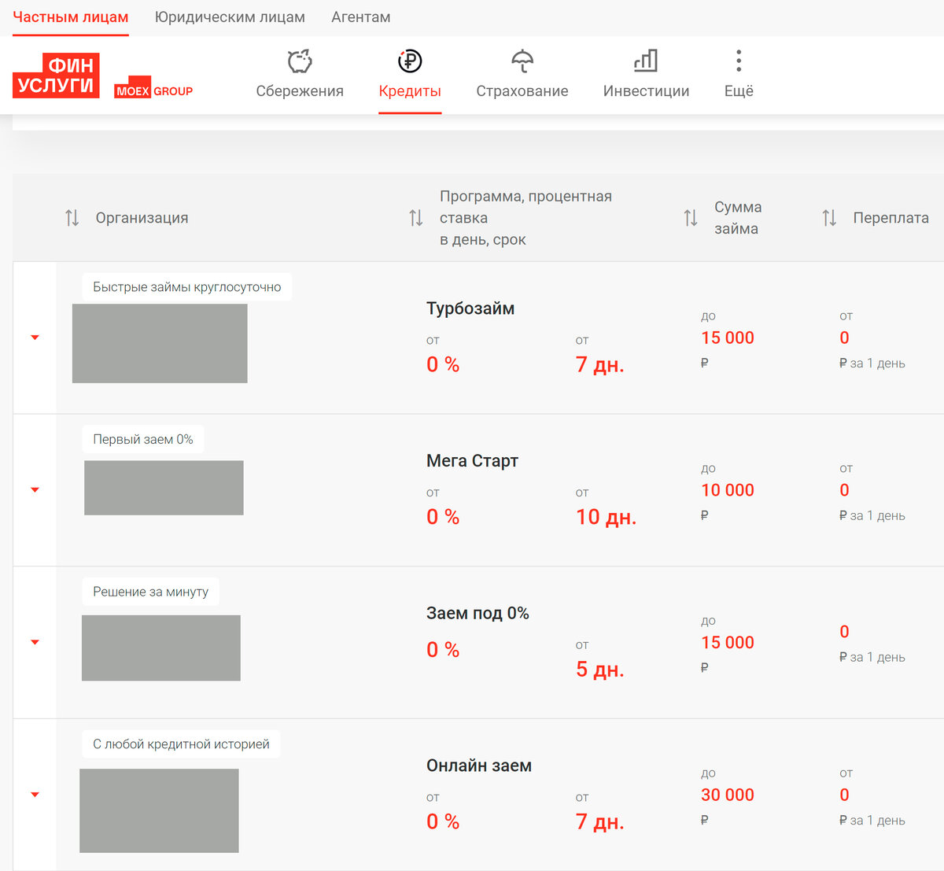Click the 30 000 loan amount

(728, 795)
